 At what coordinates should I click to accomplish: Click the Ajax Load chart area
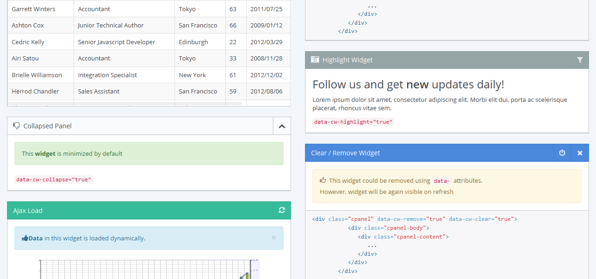149,270
